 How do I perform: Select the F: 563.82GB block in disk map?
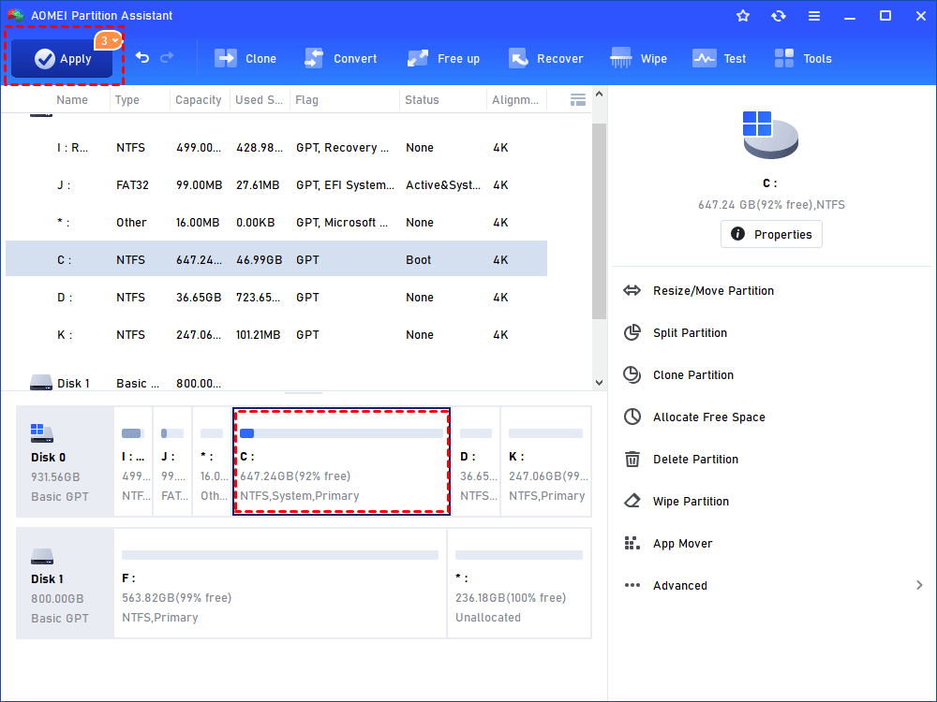point(280,583)
